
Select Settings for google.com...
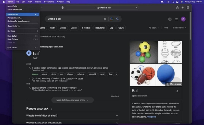tap(23, 21)
